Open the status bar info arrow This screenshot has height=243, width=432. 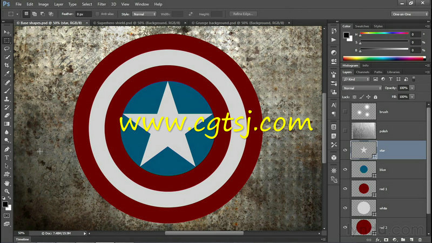coord(85,233)
